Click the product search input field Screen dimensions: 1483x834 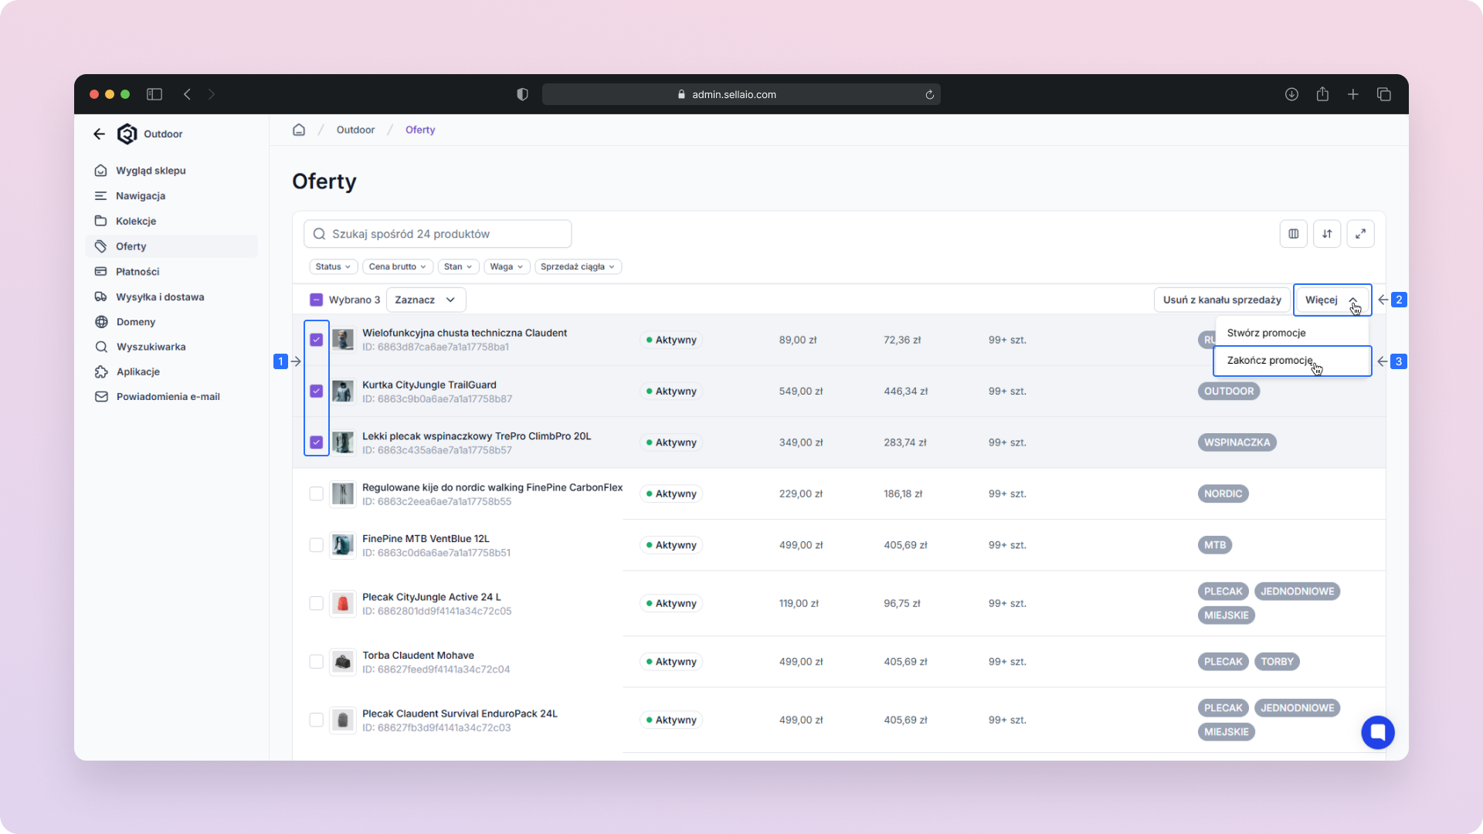coord(438,234)
